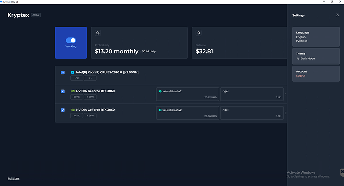344x186 pixels.
Task: Click the Kryptex logo text
Action: pyautogui.click(x=18, y=15)
